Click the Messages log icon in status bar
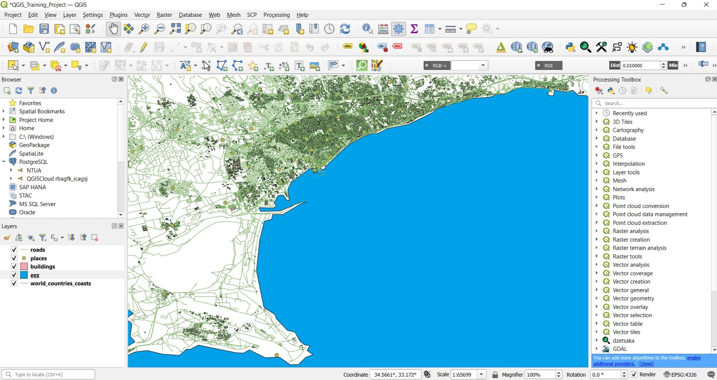Viewport: 717px width, 380px height. (x=711, y=374)
